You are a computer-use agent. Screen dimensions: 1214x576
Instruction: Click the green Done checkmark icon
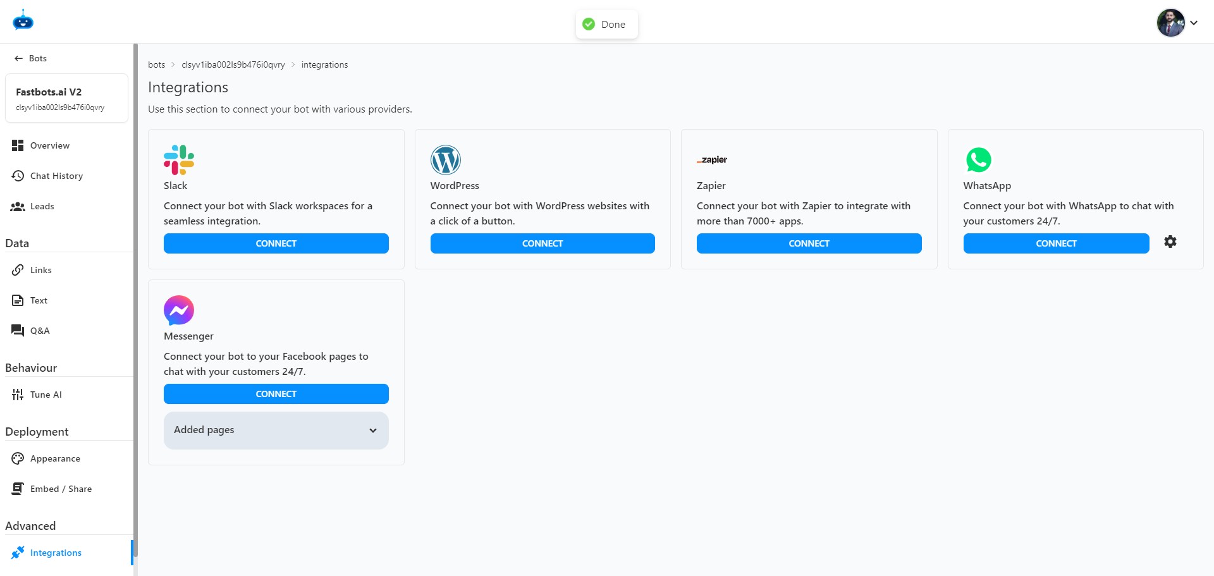coord(589,24)
